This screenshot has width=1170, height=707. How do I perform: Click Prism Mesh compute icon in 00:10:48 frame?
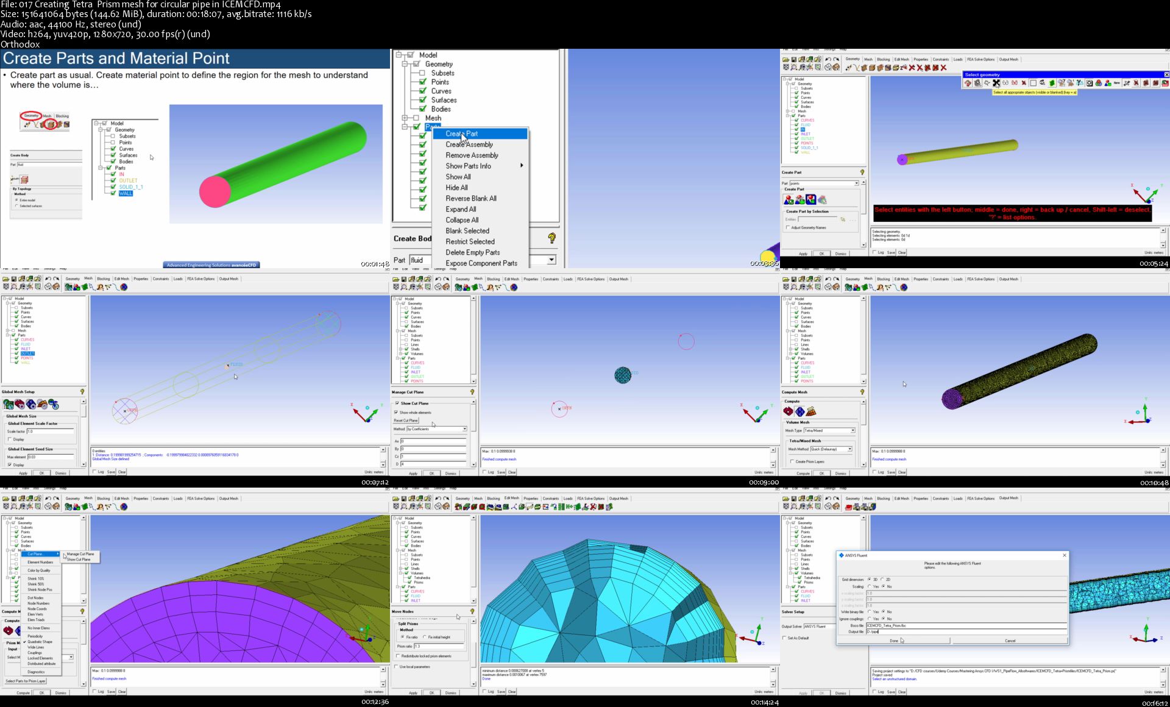pyautogui.click(x=811, y=411)
